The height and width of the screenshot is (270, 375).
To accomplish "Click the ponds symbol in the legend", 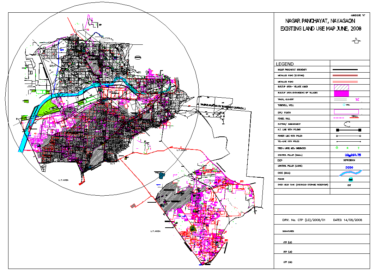I will [350, 179].
